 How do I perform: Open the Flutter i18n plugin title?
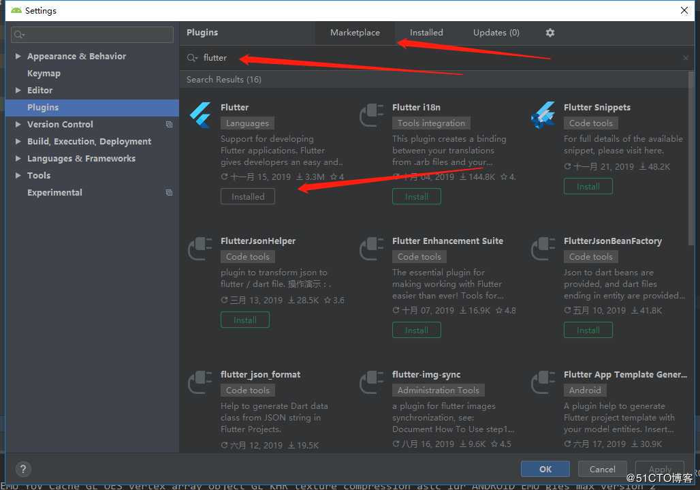click(x=416, y=107)
